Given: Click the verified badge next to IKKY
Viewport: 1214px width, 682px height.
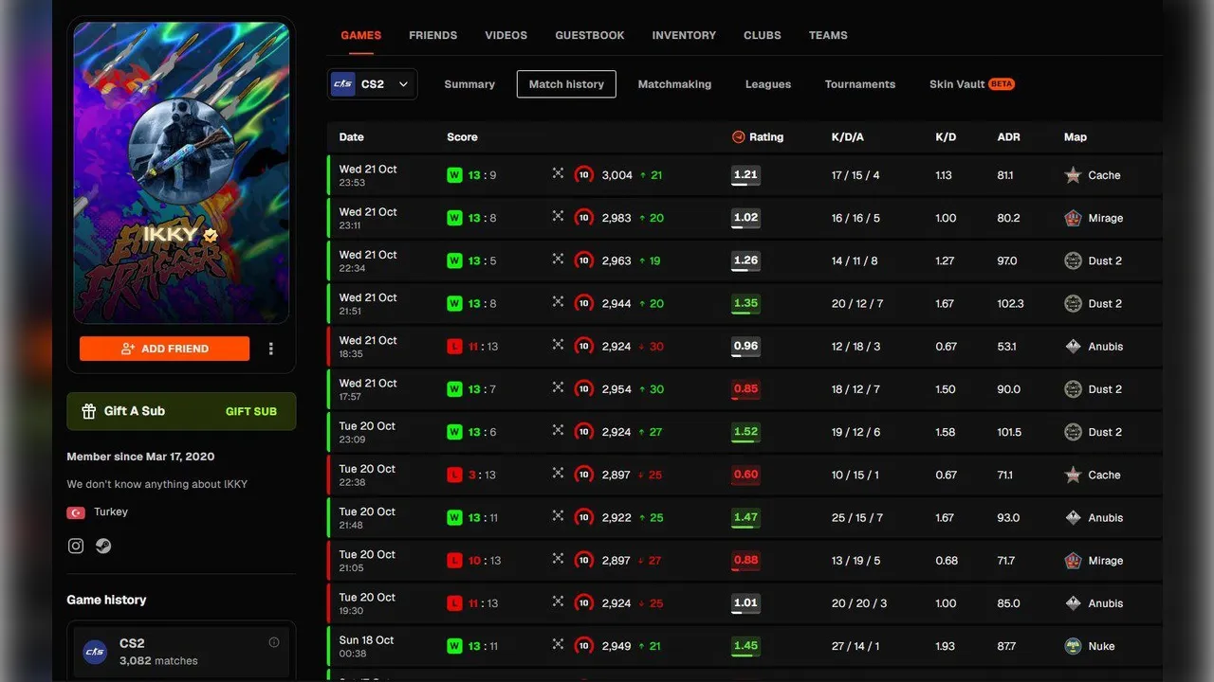Looking at the screenshot, I should click(211, 235).
